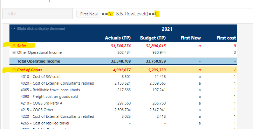Click the Title label field
253x129 pixels.
pyautogui.click(x=37, y=14)
